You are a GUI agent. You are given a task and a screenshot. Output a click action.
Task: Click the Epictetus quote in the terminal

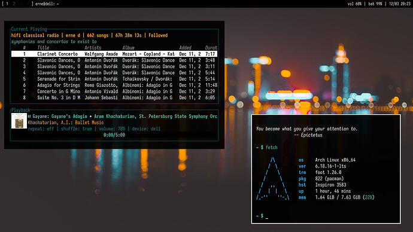[x=306, y=129]
